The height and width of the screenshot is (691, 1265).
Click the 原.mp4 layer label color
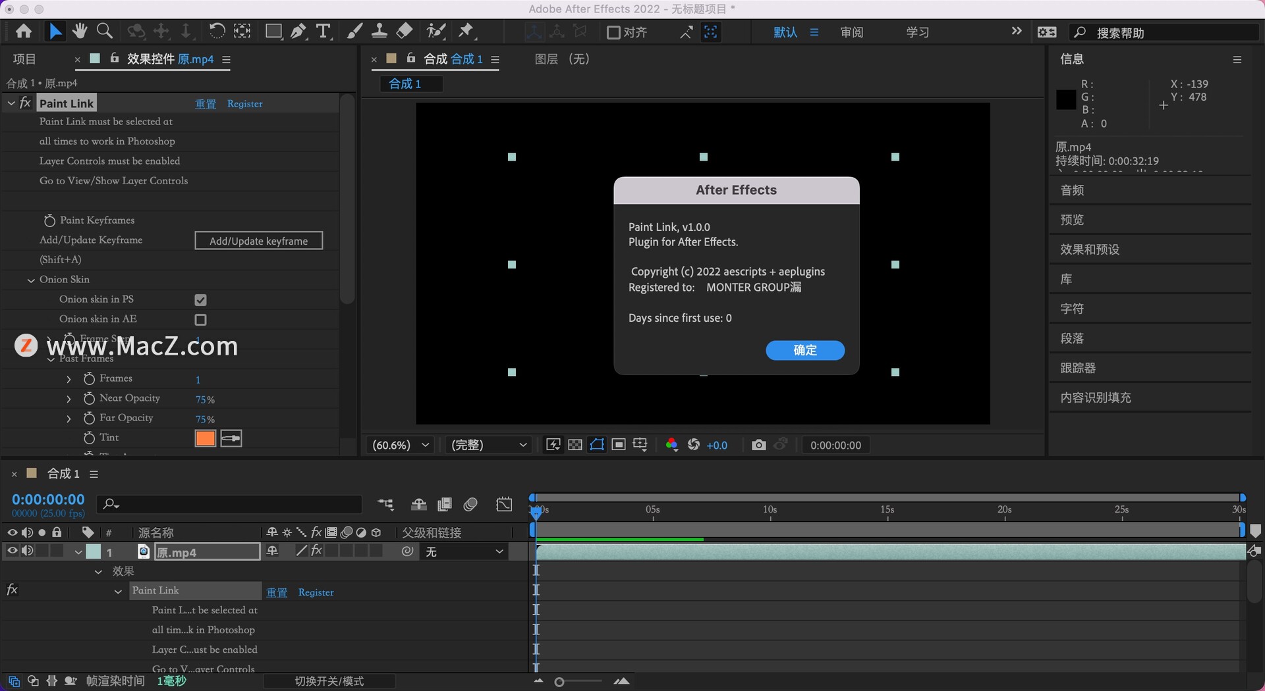tap(94, 551)
